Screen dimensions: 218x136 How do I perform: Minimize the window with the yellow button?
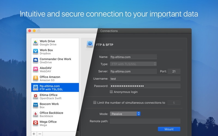point(34,31)
